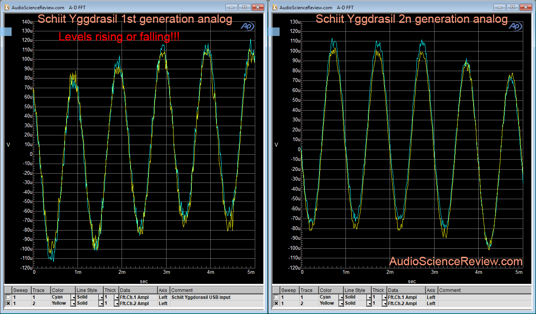Open the title bar app icon of the 1st generation window
This screenshot has width=536, height=314.
[x=7, y=7]
